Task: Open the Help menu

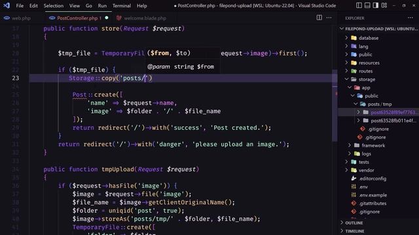Action: 142,6
